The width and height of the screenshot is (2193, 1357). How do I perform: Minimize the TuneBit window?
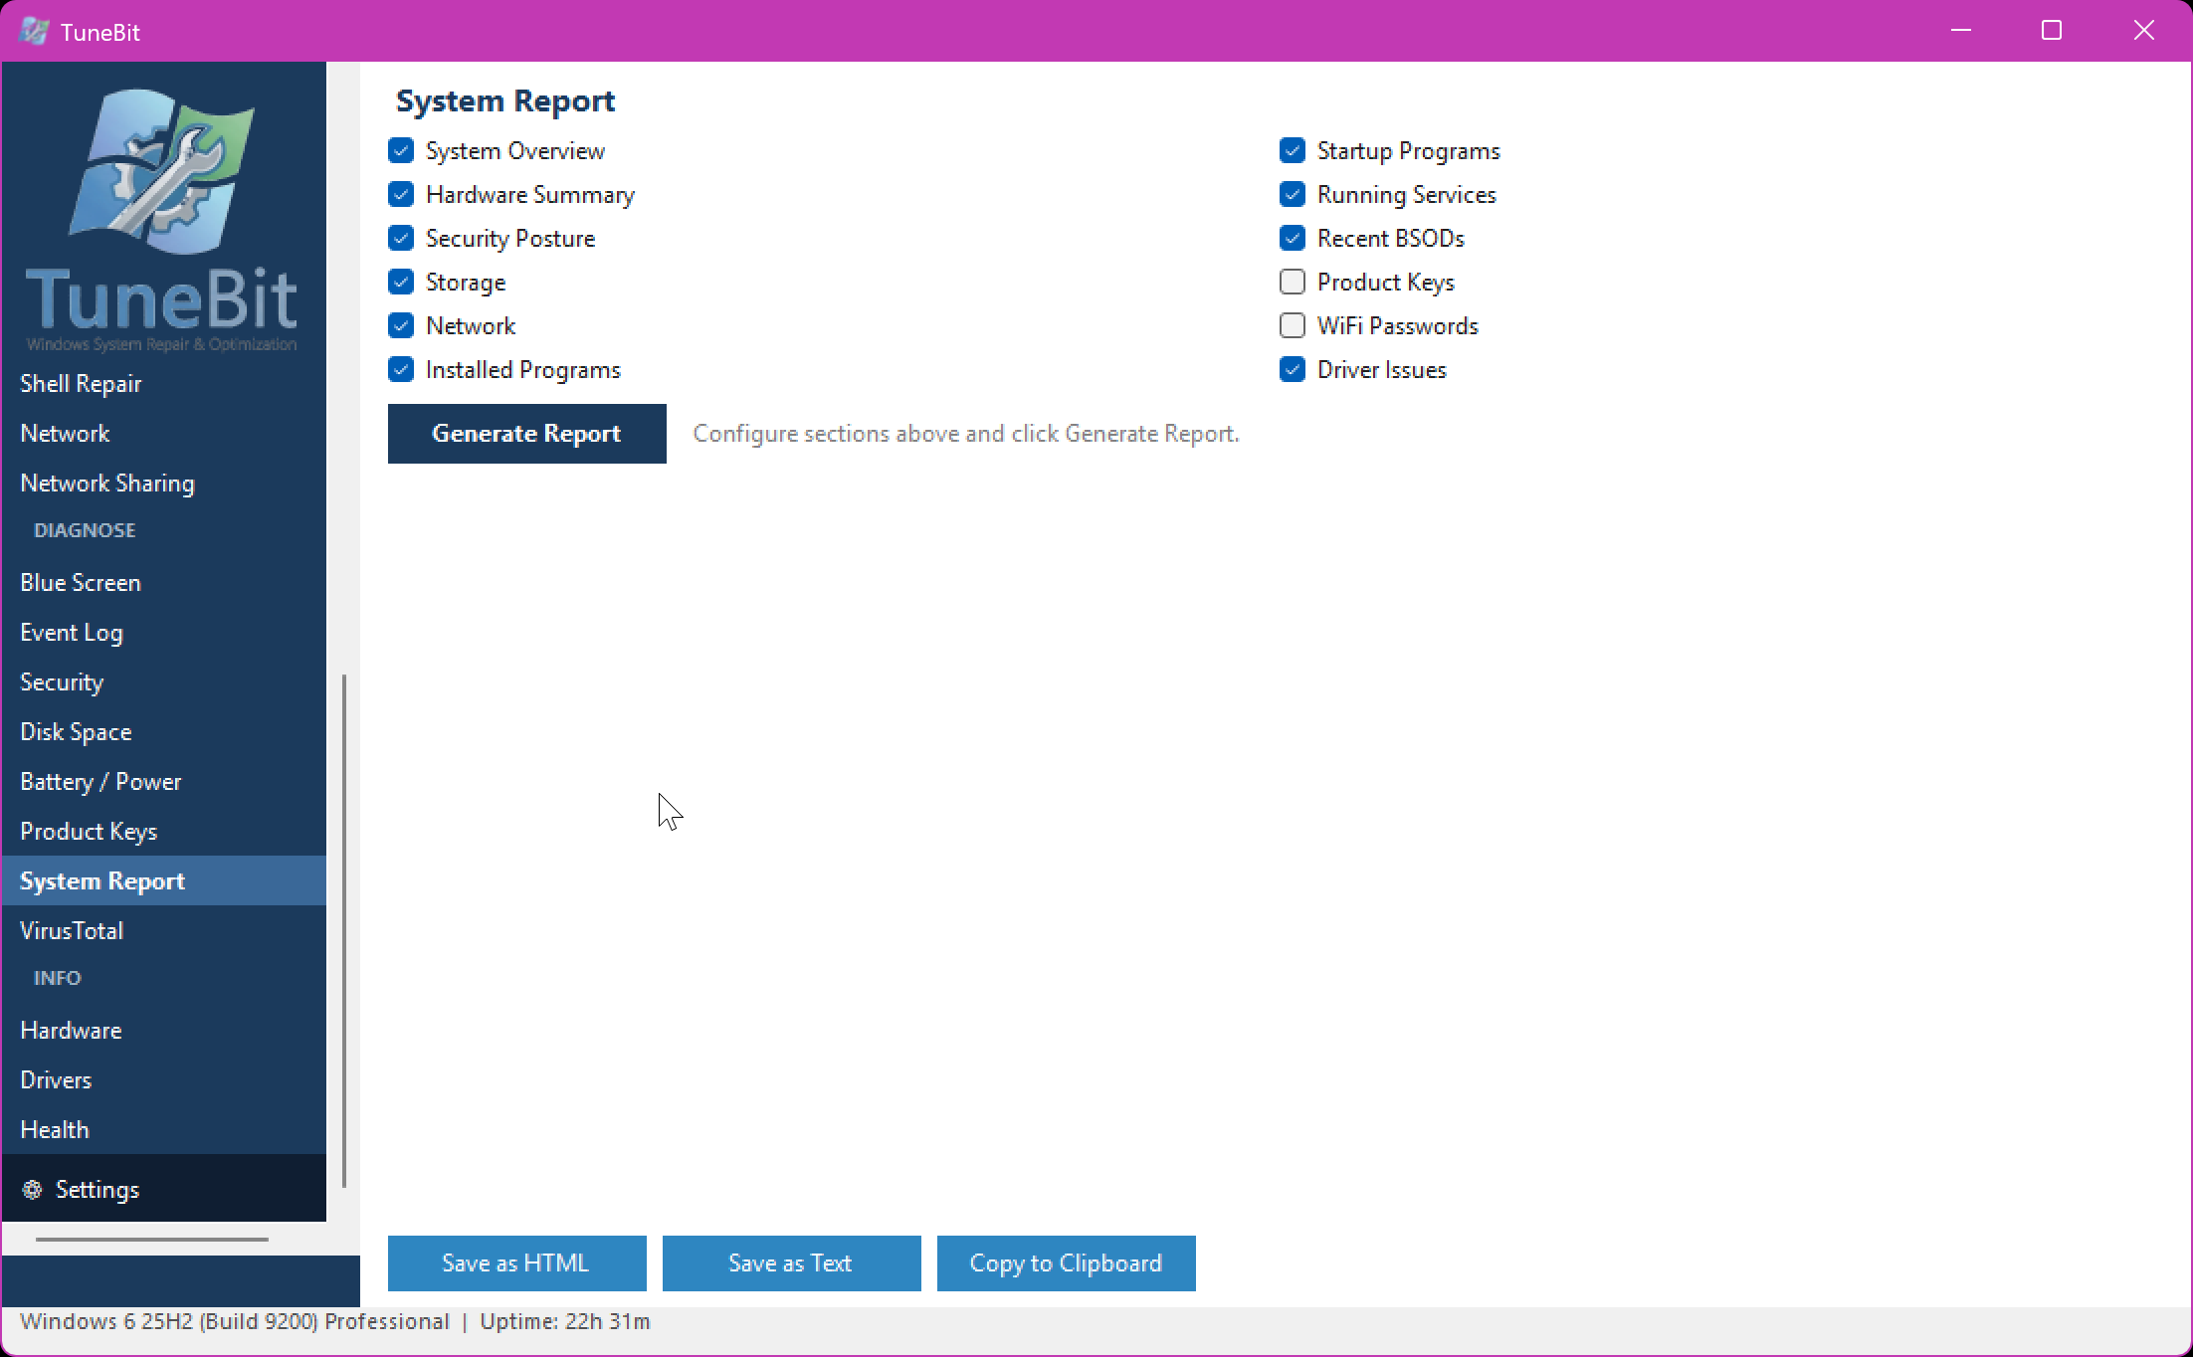pyautogui.click(x=1961, y=31)
